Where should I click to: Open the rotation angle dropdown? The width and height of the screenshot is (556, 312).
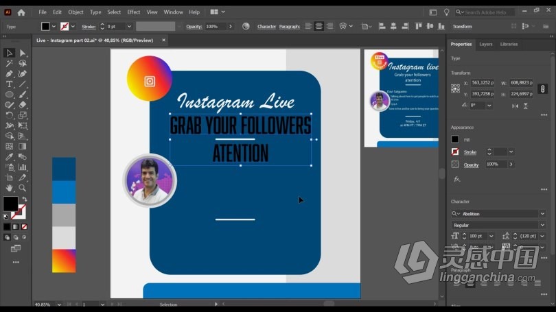[x=489, y=106]
